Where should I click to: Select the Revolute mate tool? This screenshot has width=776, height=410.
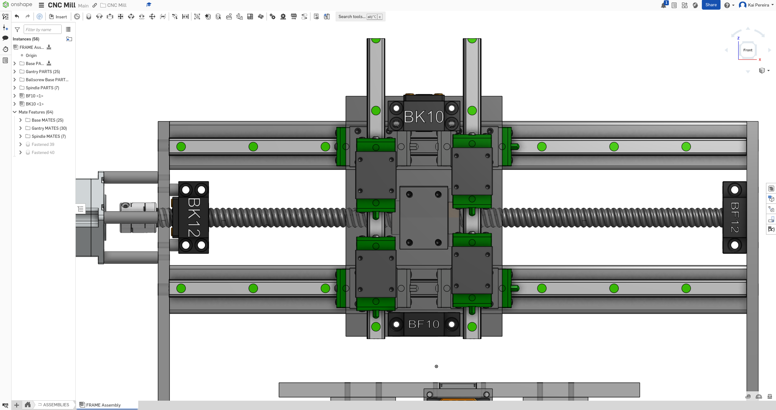click(x=99, y=17)
